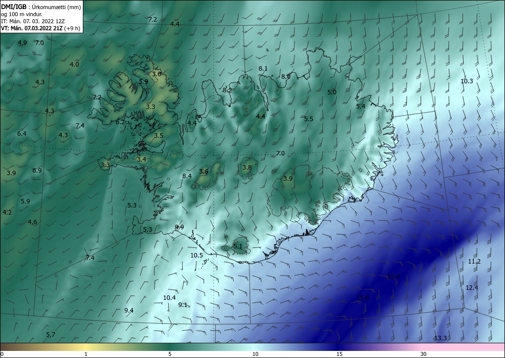Click the 5.5 value label
The height and width of the screenshot is (358, 505).
pyautogui.click(x=309, y=119)
